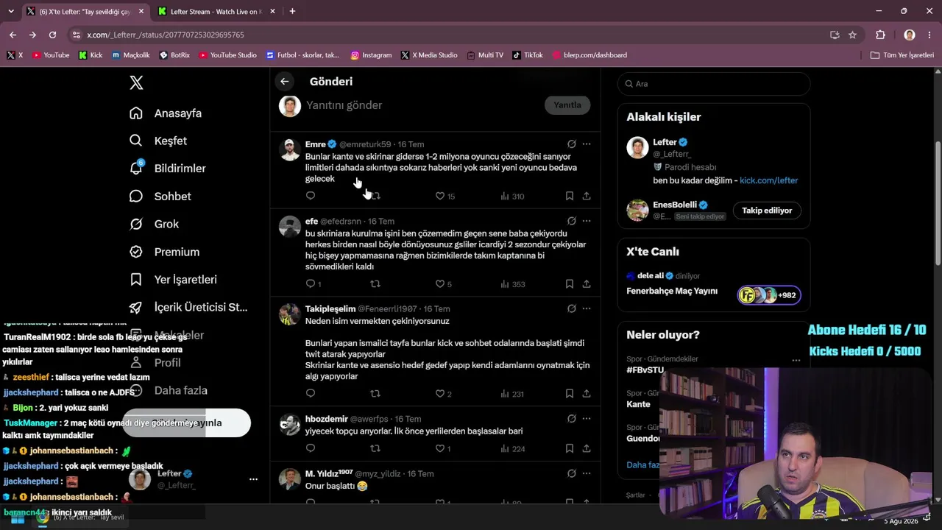This screenshot has width=942, height=530.
Task: Ask Grok about efe's tweet
Action: 571,221
